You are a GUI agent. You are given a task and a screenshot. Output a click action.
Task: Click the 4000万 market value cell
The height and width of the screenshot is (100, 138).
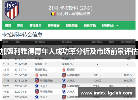97,81
